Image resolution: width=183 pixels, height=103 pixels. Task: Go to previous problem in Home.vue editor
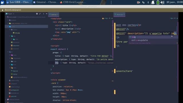coord(175,18)
